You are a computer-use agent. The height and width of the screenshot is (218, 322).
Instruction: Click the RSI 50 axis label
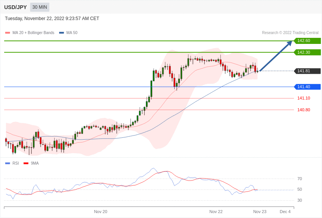(x=300, y=190)
